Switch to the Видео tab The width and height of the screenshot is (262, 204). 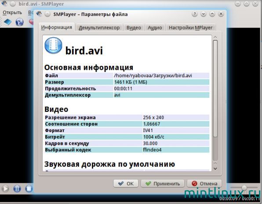[134, 28]
